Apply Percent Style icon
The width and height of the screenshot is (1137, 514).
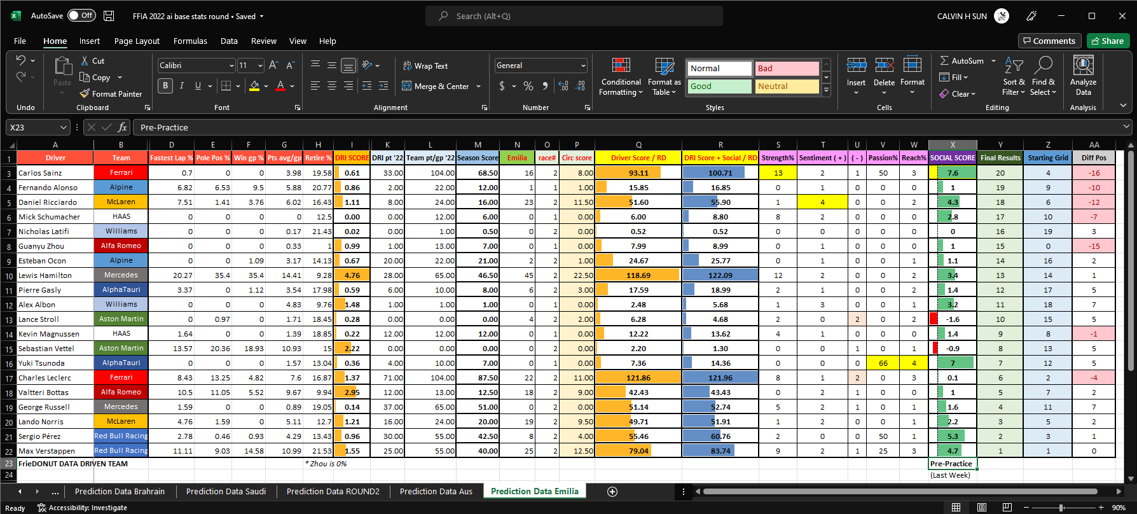(528, 85)
